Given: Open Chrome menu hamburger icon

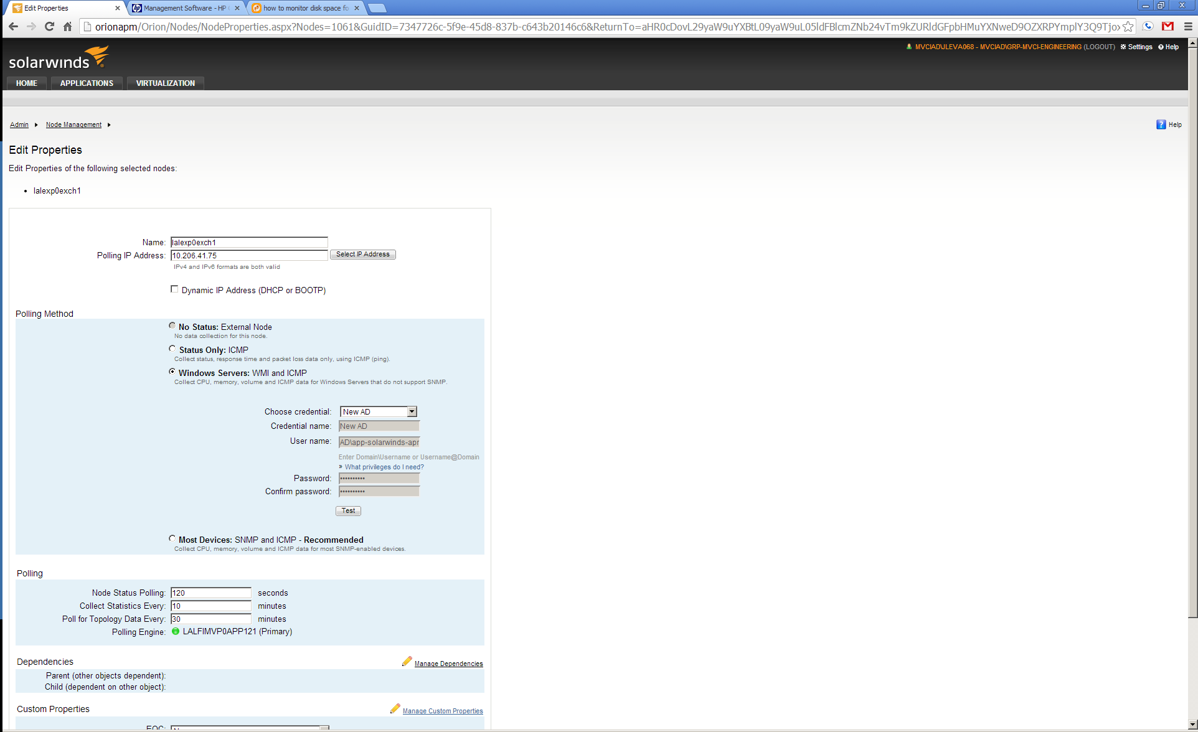Looking at the screenshot, I should (1187, 27).
